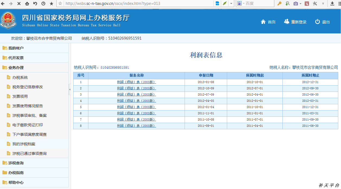The image size is (341, 189).
Task: Open row 3 利润(损益)表 filed 2012-07-09
Action: point(136,94)
